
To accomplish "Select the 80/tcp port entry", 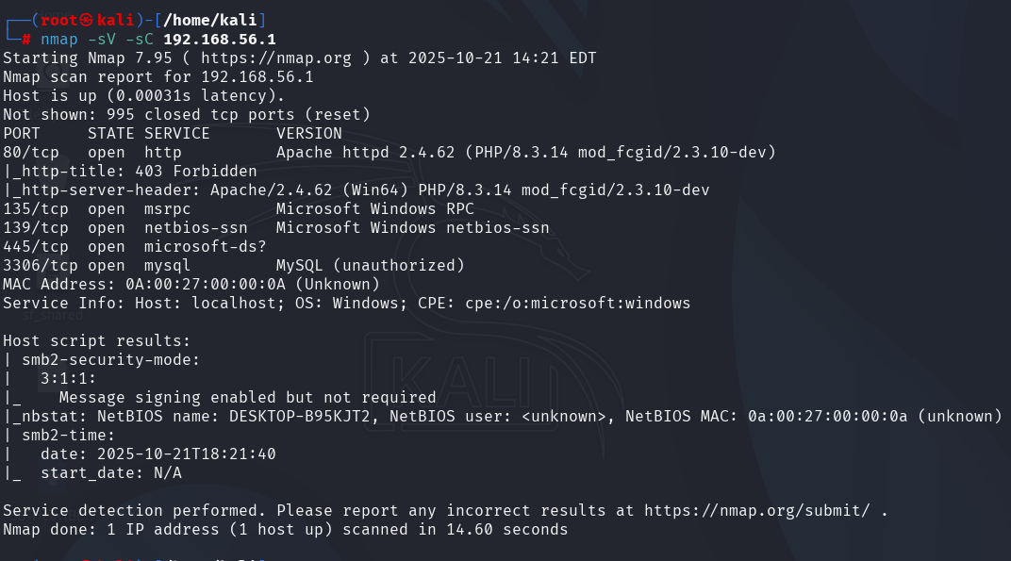I will coord(31,152).
